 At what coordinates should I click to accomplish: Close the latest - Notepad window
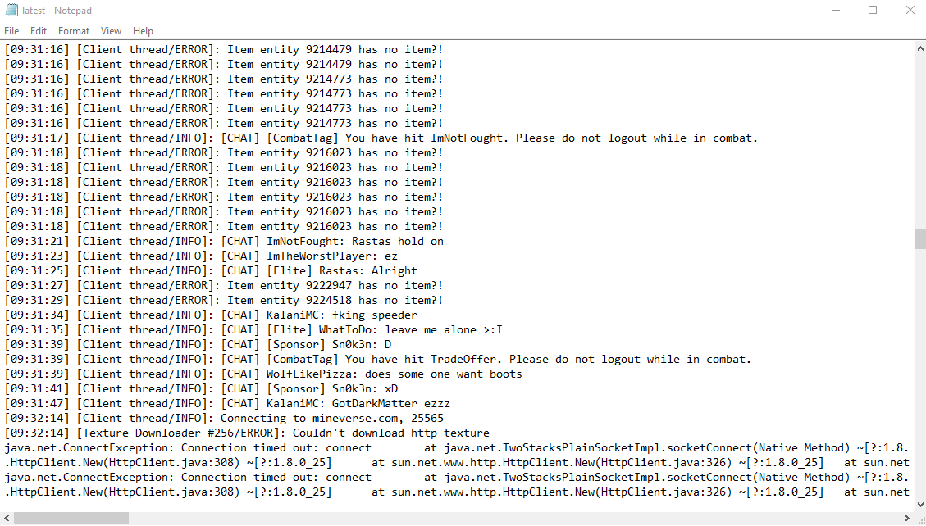pyautogui.click(x=910, y=10)
